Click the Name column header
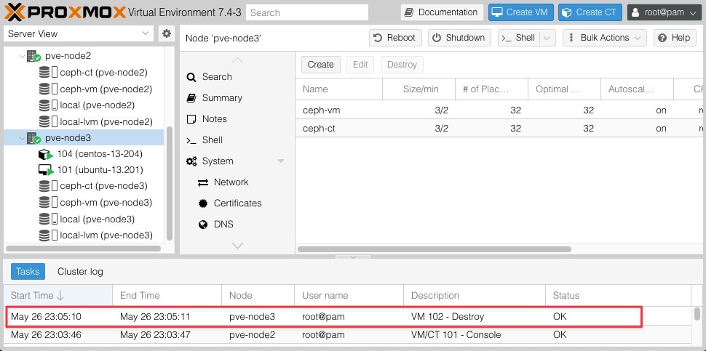Image resolution: width=706 pixels, height=351 pixels. tap(339, 89)
